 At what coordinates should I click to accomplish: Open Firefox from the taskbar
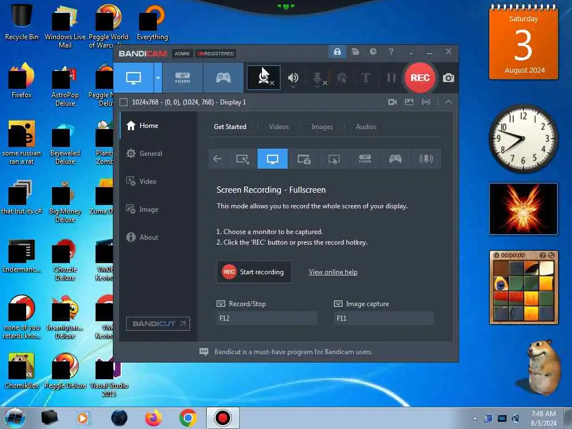(x=154, y=418)
